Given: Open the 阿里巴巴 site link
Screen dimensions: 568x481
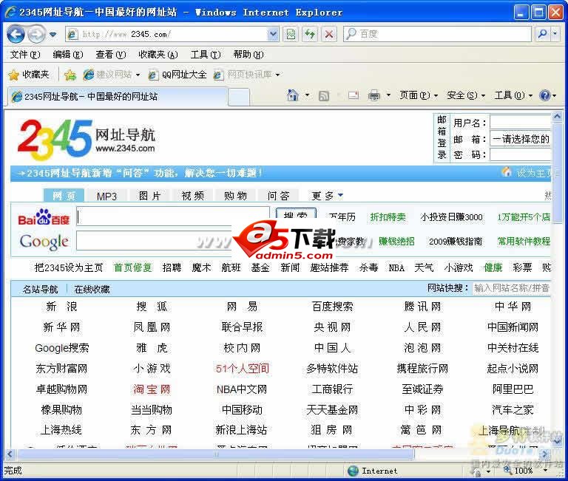Looking at the screenshot, I should click(513, 389).
